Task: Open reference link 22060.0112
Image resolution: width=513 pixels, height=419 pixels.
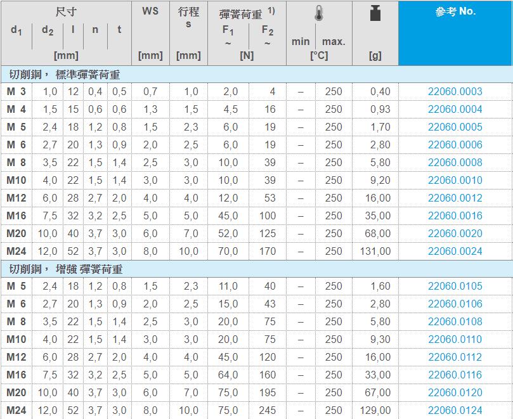Action: (455, 357)
